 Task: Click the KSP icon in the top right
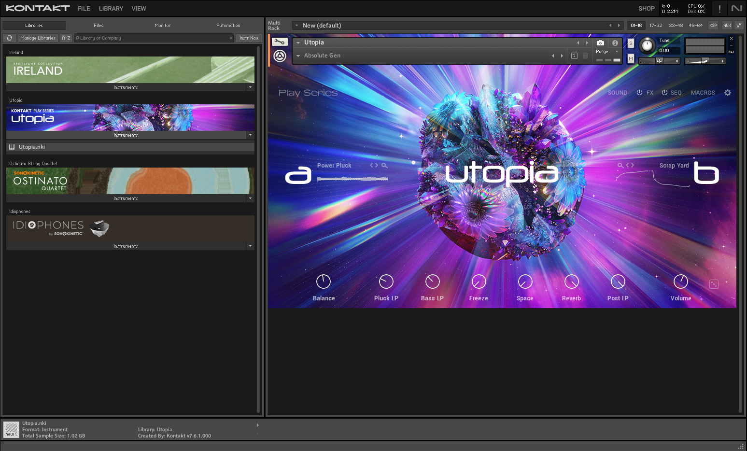[713, 25]
